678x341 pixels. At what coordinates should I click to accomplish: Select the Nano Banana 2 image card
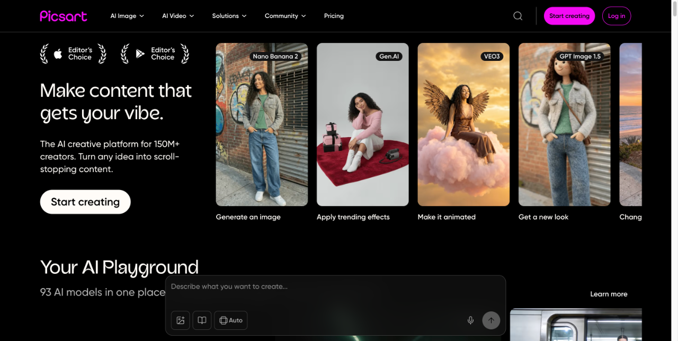[262, 124]
